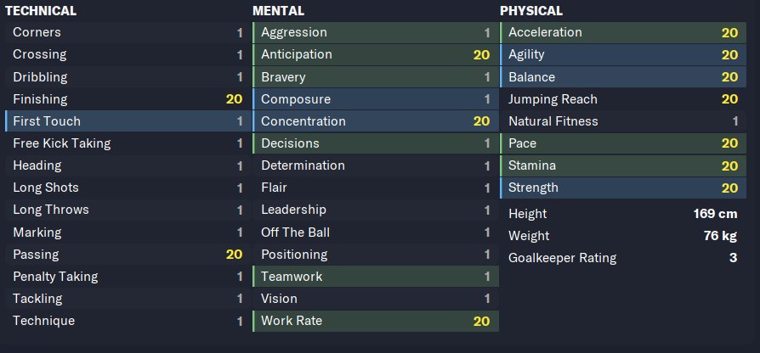Click the Physical section heading
Image resolution: width=760 pixels, height=353 pixels.
[531, 11]
